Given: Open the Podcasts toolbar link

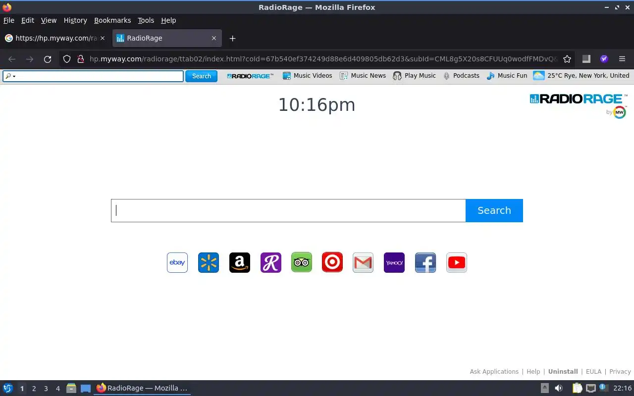Looking at the screenshot, I should (x=461, y=76).
